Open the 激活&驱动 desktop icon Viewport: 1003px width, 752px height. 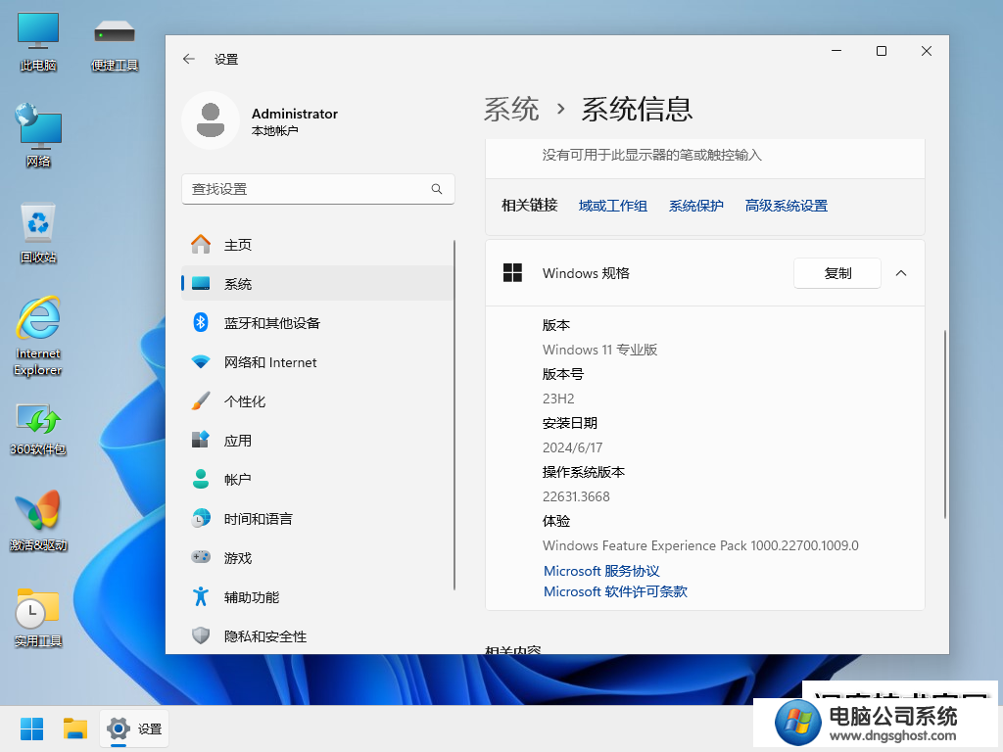[38, 521]
